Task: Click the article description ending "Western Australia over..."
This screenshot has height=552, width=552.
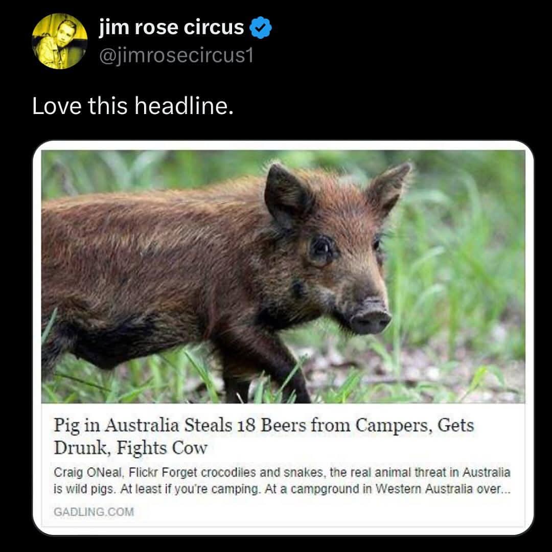Action: point(282,481)
